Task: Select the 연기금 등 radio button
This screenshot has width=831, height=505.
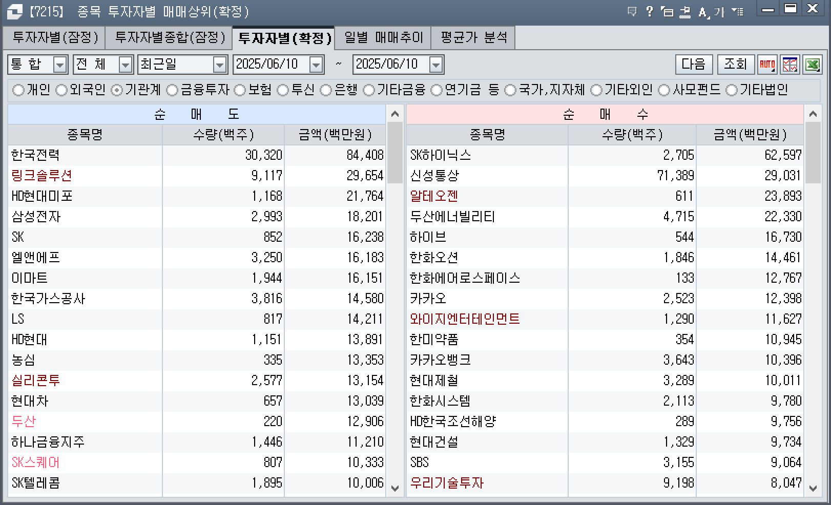Action: (x=437, y=90)
